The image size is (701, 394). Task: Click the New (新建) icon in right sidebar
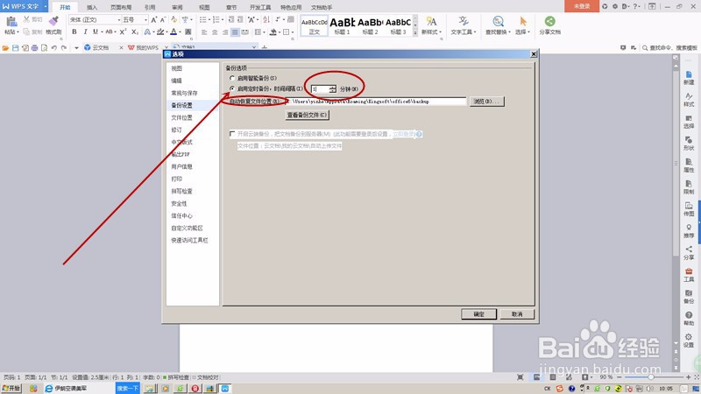(x=689, y=74)
